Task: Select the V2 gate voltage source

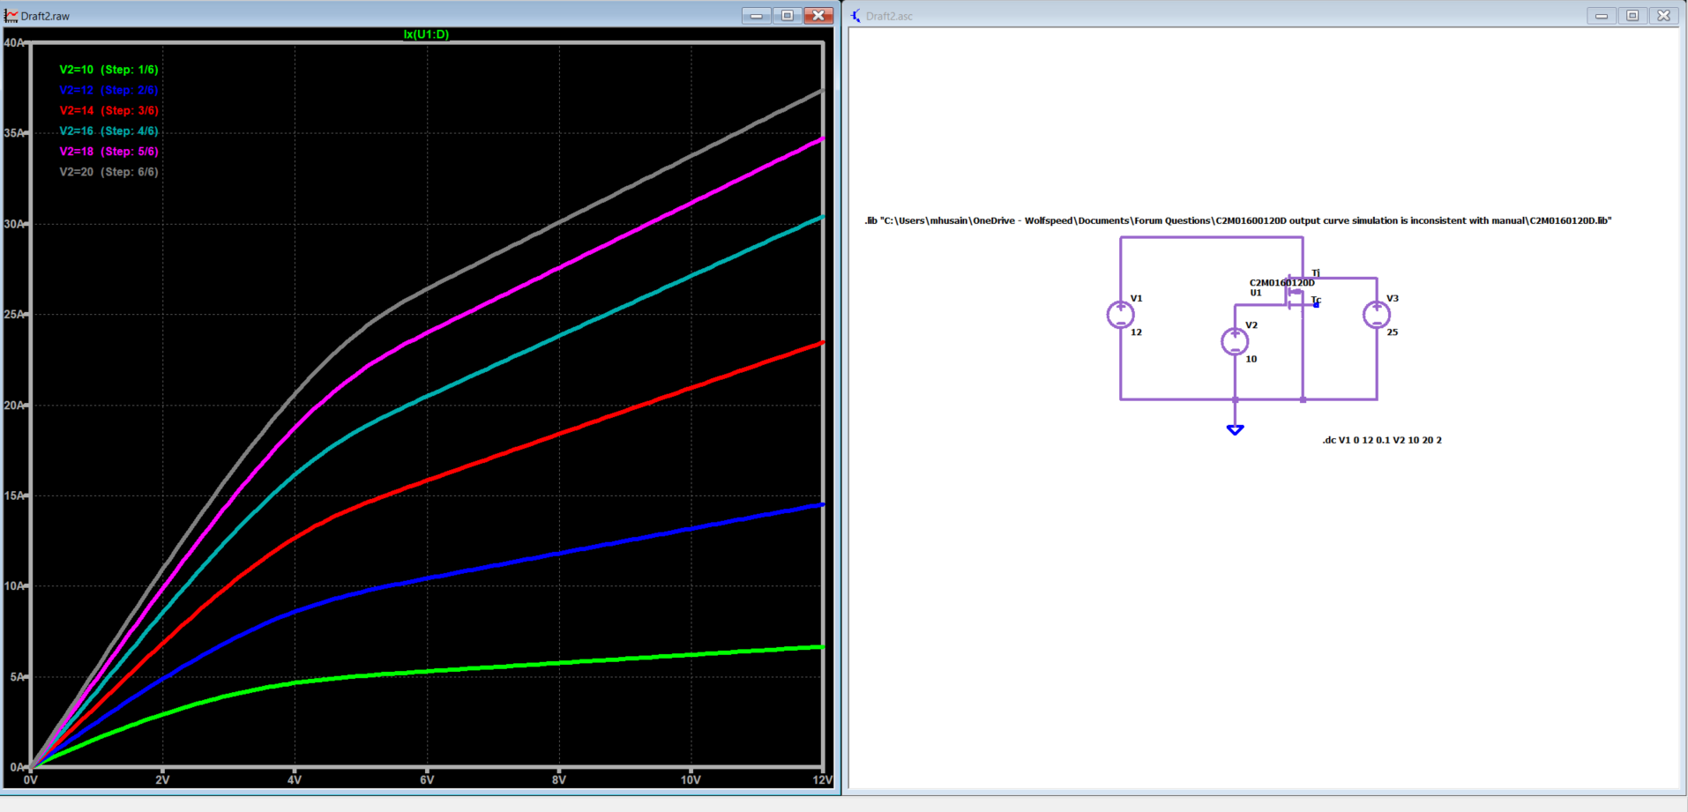Action: pos(1234,341)
